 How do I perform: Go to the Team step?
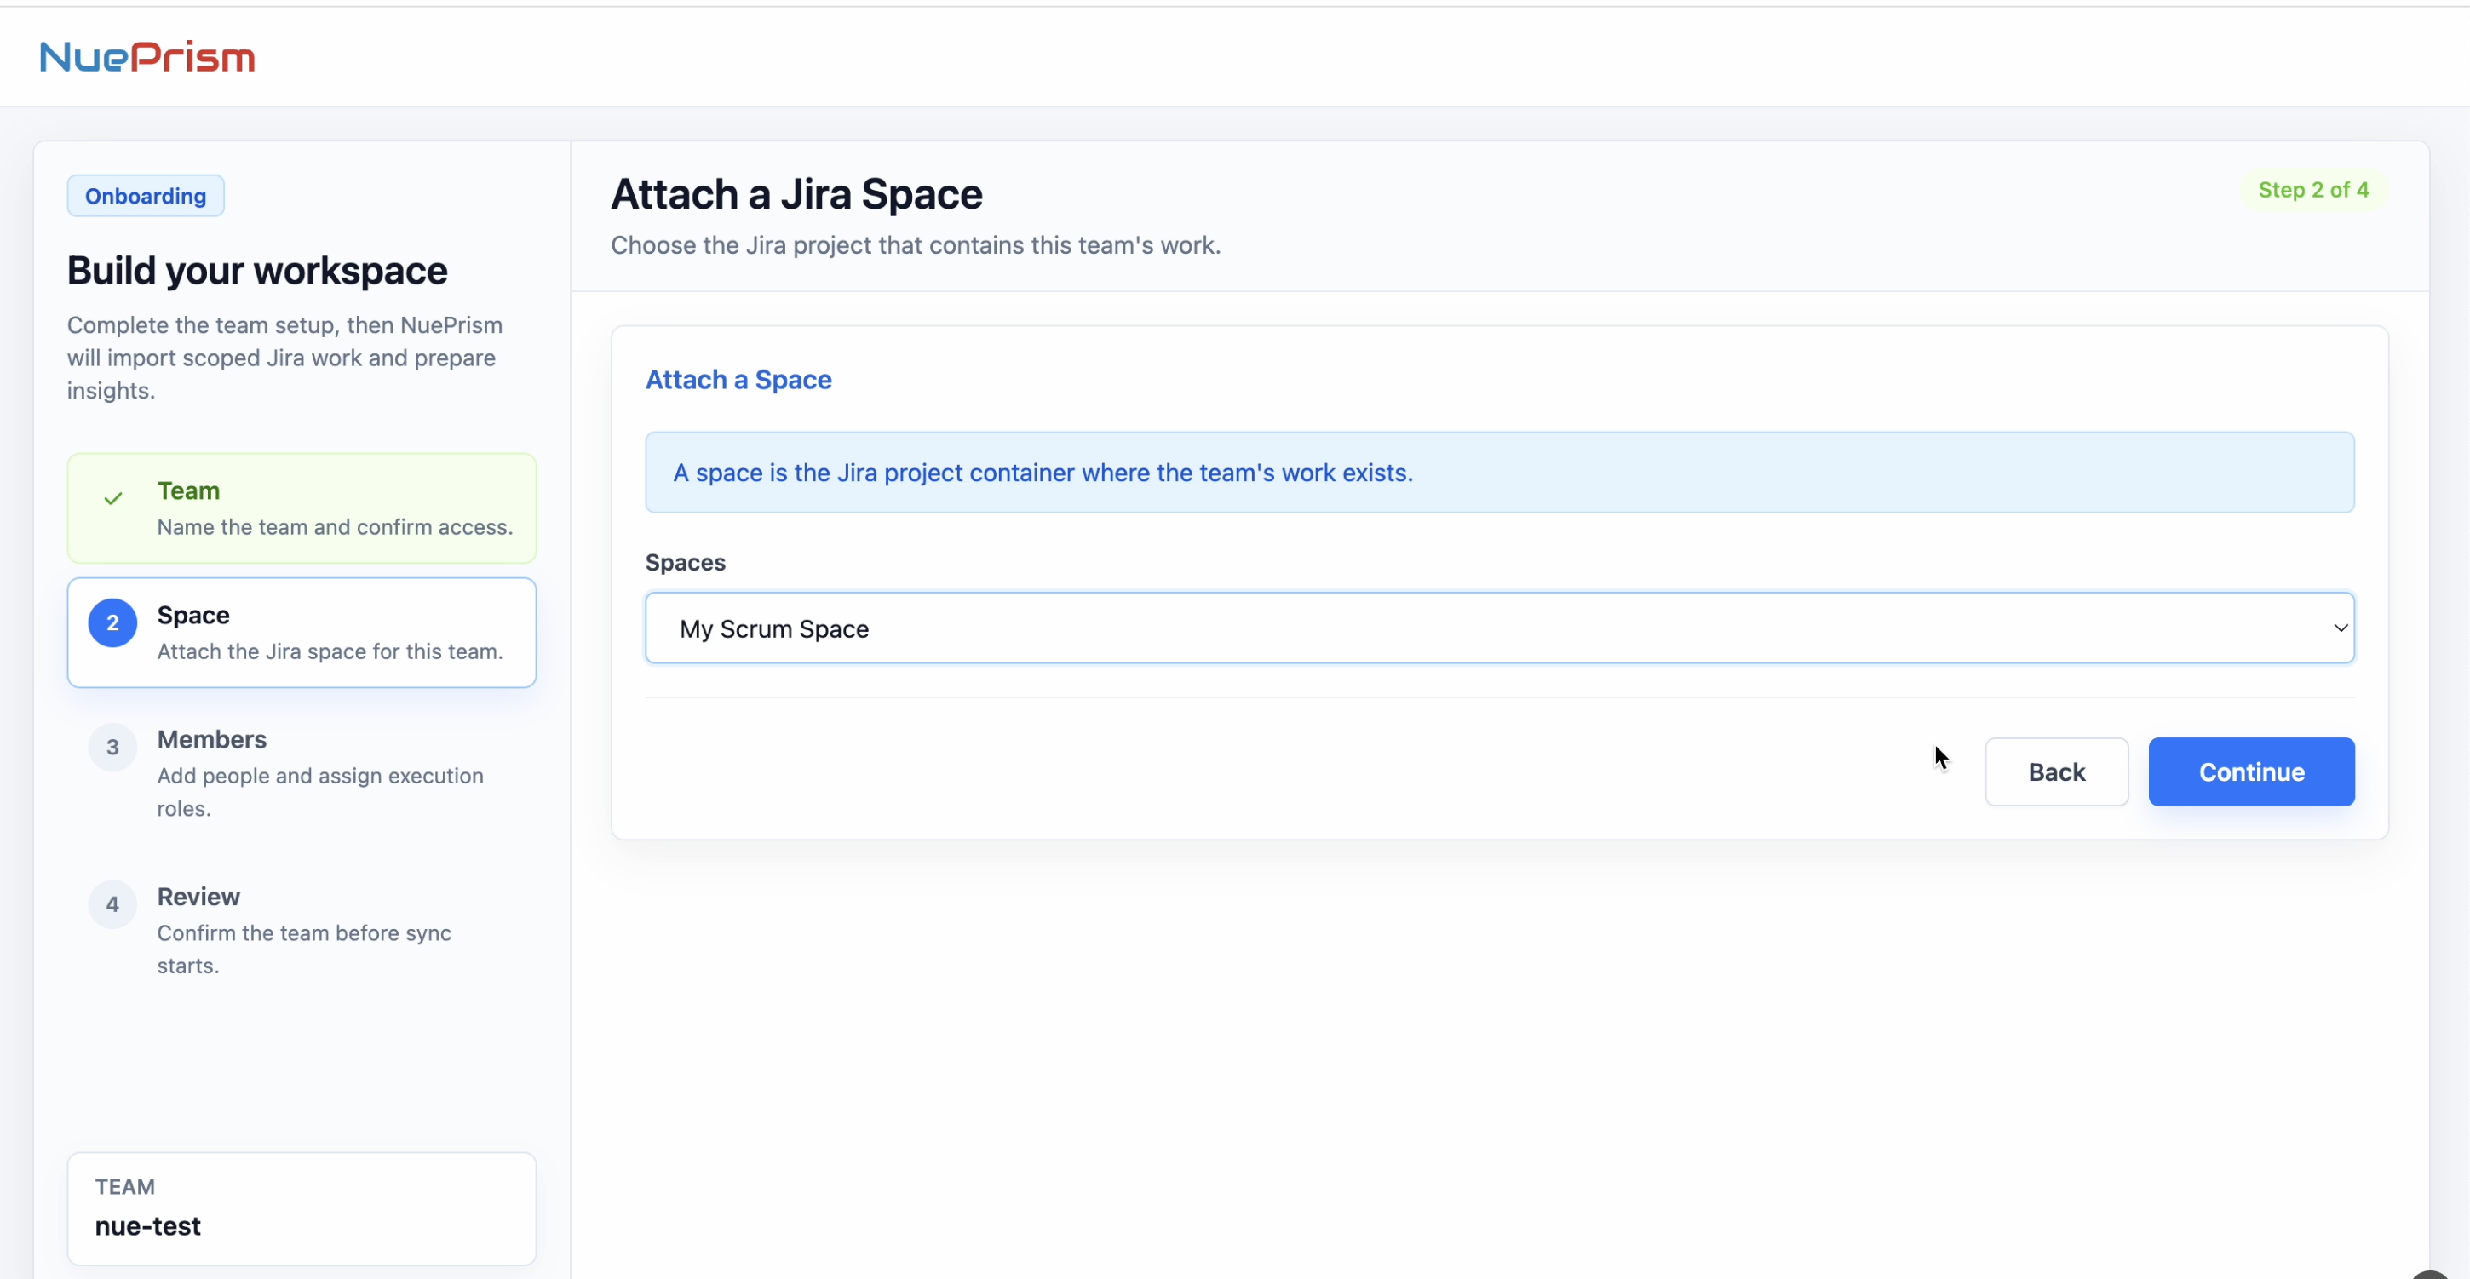click(x=302, y=508)
